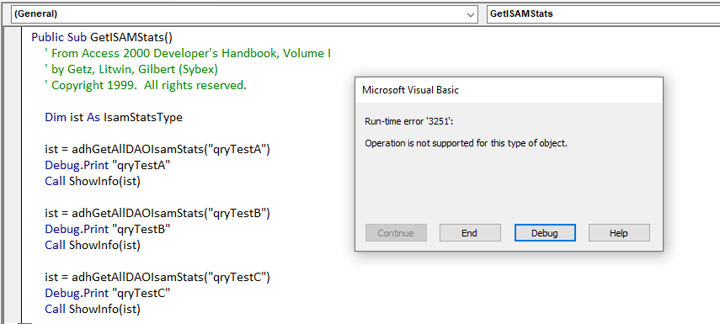Image resolution: width=720 pixels, height=324 pixels.
Task: Click the Debug button in error dialog
Action: tap(545, 232)
